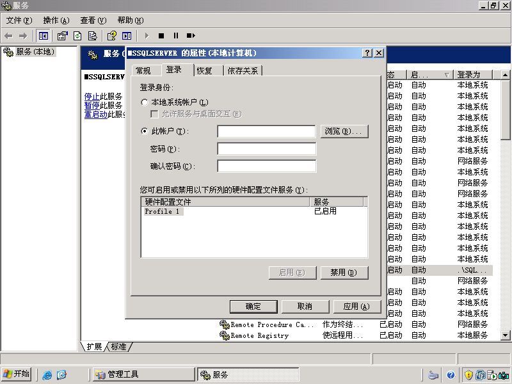Select 本地系统帐户 radio button
The image size is (512, 384).
point(145,102)
